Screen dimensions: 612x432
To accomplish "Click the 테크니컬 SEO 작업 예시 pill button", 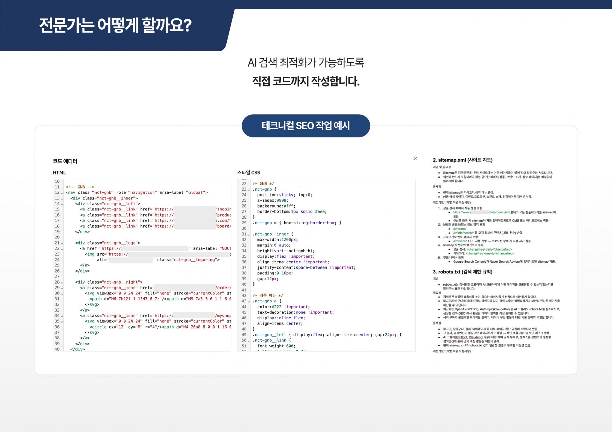I will pyautogui.click(x=306, y=126).
